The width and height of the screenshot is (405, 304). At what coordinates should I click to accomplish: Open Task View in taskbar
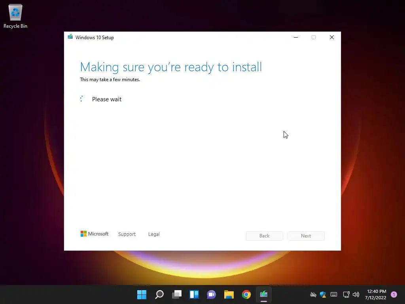pos(177,294)
